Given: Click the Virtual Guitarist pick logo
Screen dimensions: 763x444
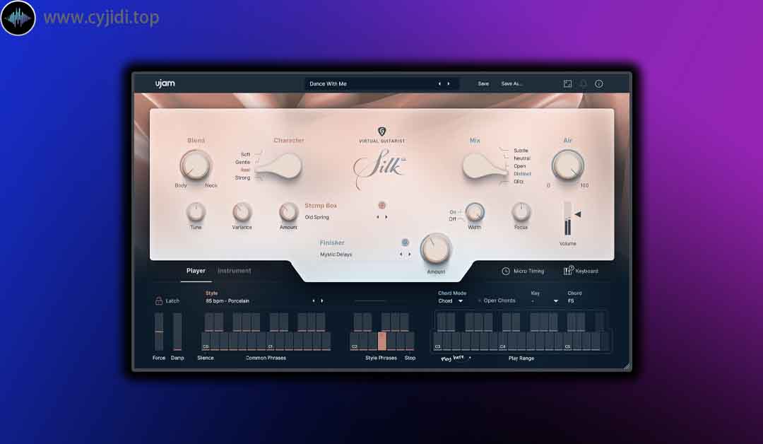Looking at the screenshot, I should pyautogui.click(x=382, y=132).
